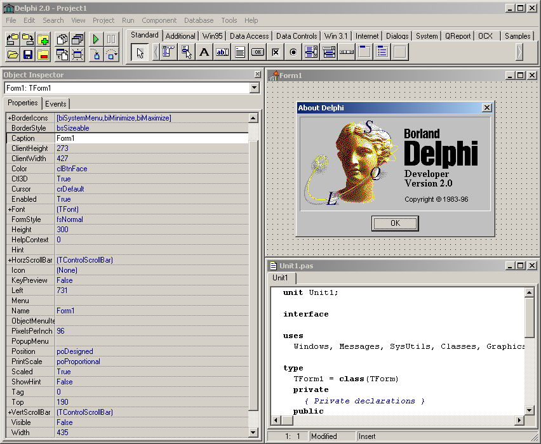Edit the Caption property value field
This screenshot has width=541, height=444.
tap(152, 138)
